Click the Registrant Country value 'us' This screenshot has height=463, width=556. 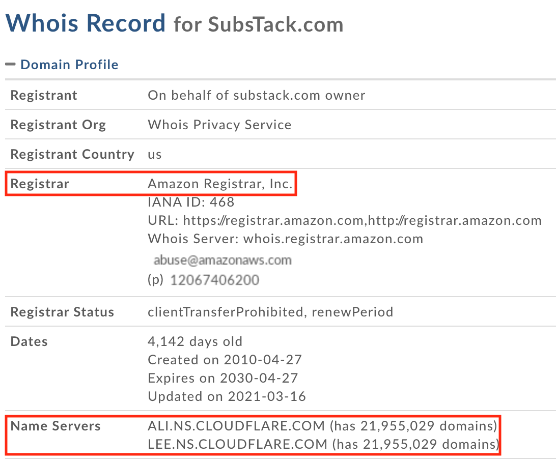click(155, 154)
